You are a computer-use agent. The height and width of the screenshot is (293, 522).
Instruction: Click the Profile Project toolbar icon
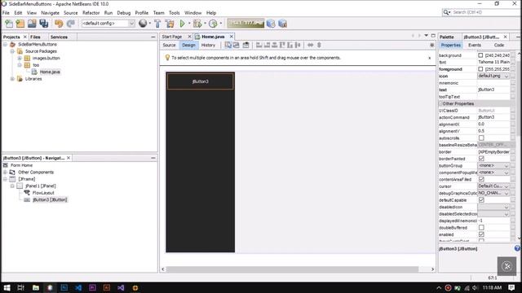[213, 24]
